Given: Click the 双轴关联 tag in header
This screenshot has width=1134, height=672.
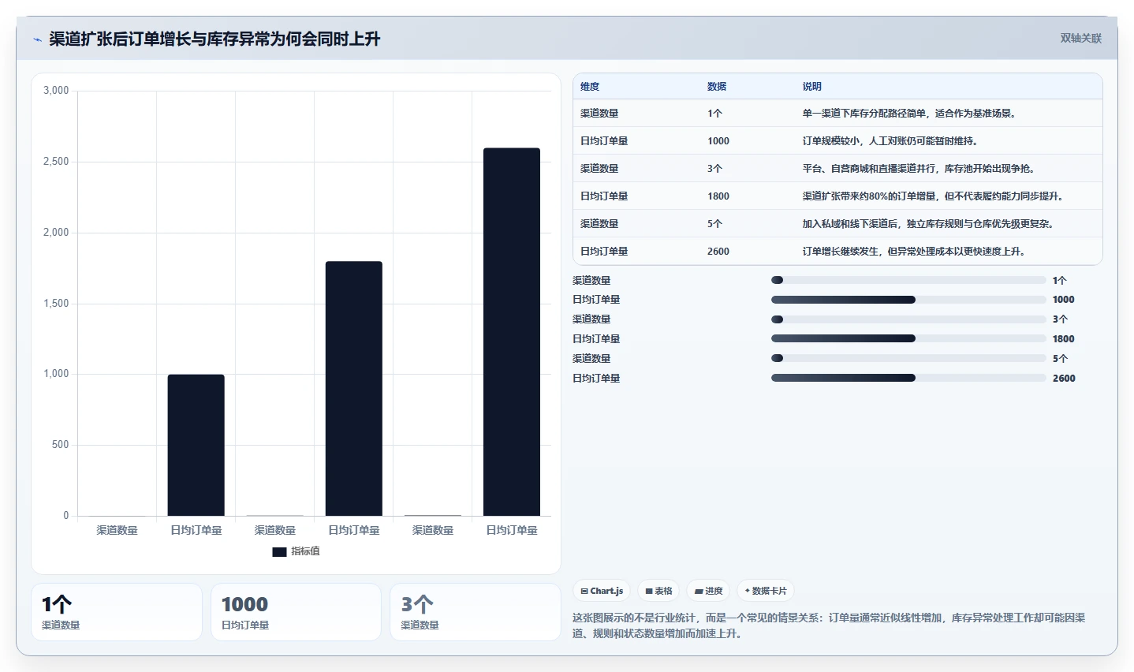Looking at the screenshot, I should (x=1080, y=38).
